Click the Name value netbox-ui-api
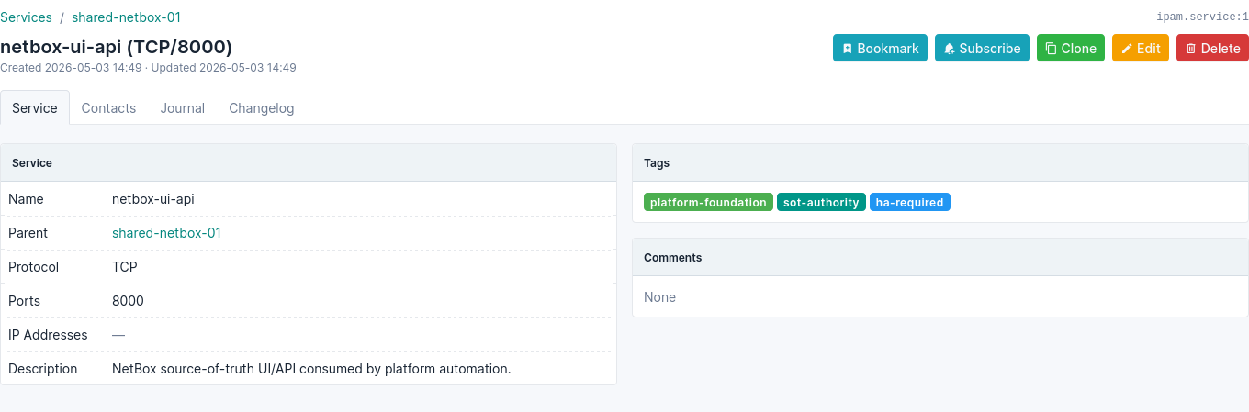The image size is (1249, 412). [x=152, y=199]
